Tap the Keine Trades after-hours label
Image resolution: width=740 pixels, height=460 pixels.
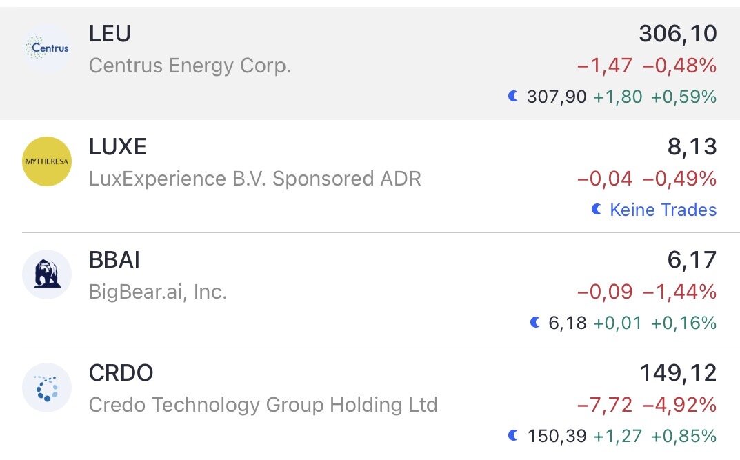[663, 210]
